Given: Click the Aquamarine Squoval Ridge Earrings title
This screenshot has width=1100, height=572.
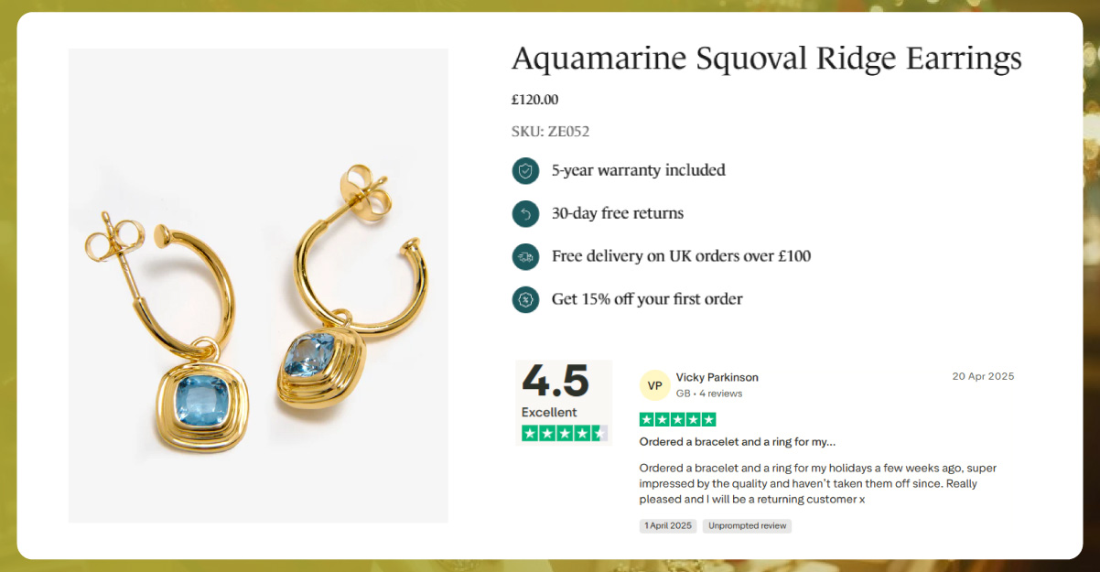Looking at the screenshot, I should [x=766, y=59].
